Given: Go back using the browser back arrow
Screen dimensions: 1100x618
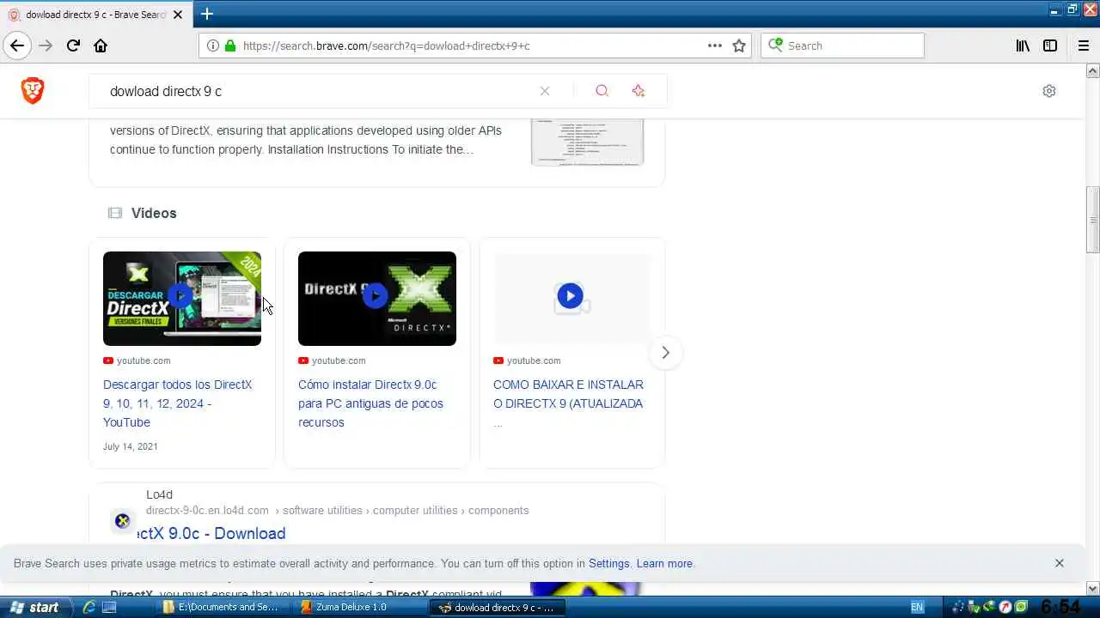Looking at the screenshot, I should 17,45.
